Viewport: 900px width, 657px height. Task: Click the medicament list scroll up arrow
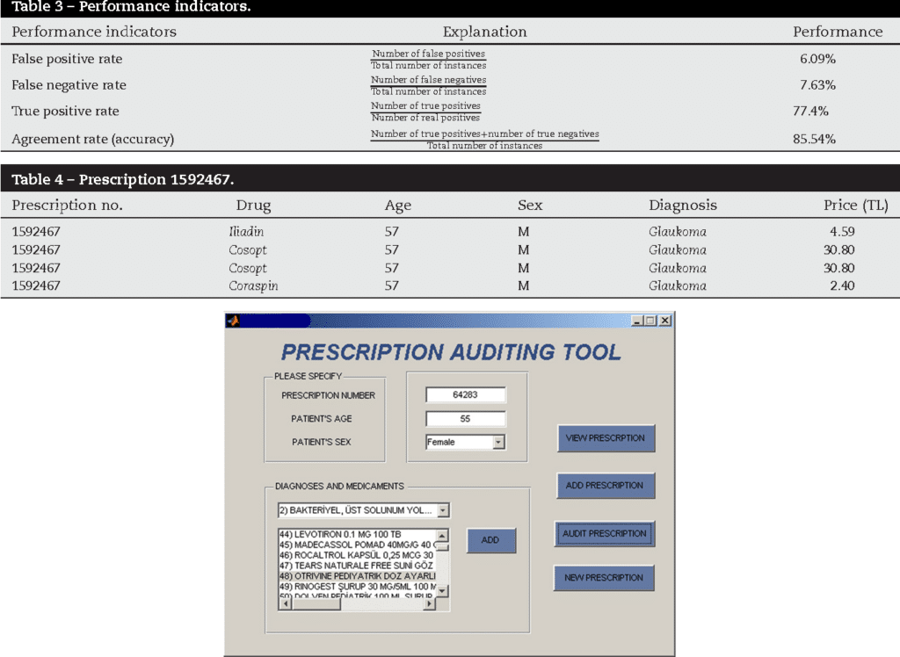click(x=442, y=535)
